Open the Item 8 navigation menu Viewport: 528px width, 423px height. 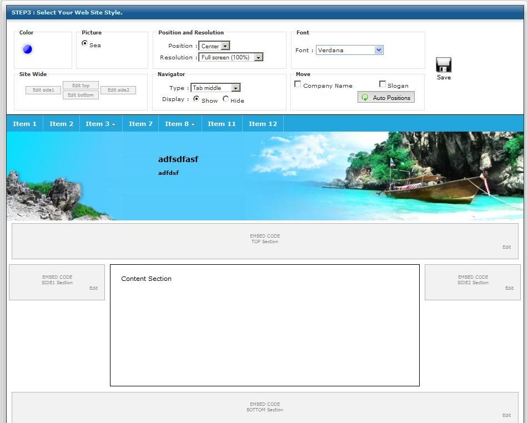pos(180,124)
